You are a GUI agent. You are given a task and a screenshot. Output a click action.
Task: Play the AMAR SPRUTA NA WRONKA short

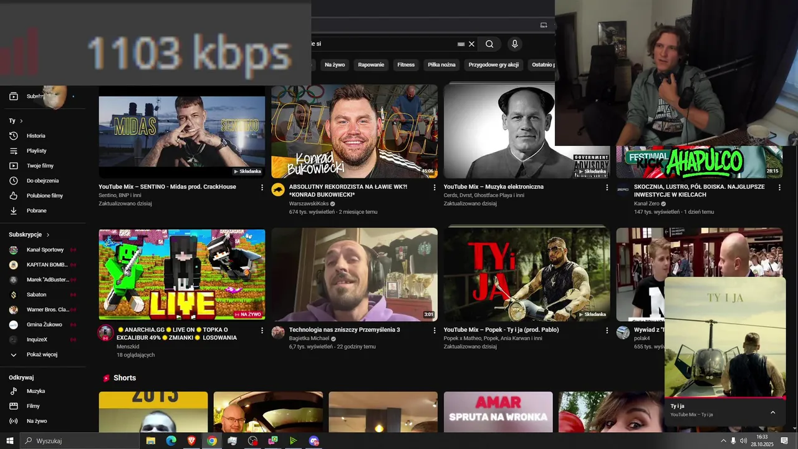pyautogui.click(x=498, y=412)
